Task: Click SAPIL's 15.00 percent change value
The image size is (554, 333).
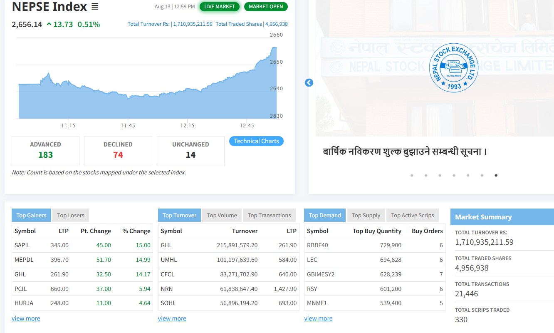Action: (143, 245)
